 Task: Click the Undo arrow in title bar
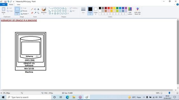[x=8, y=2]
